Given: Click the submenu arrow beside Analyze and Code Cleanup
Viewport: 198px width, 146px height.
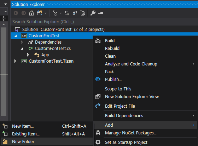Looking at the screenshot, I should [x=193, y=64].
